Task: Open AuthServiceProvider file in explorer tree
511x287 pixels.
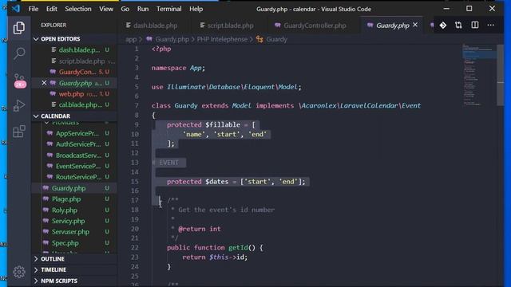Action: tap(78, 144)
